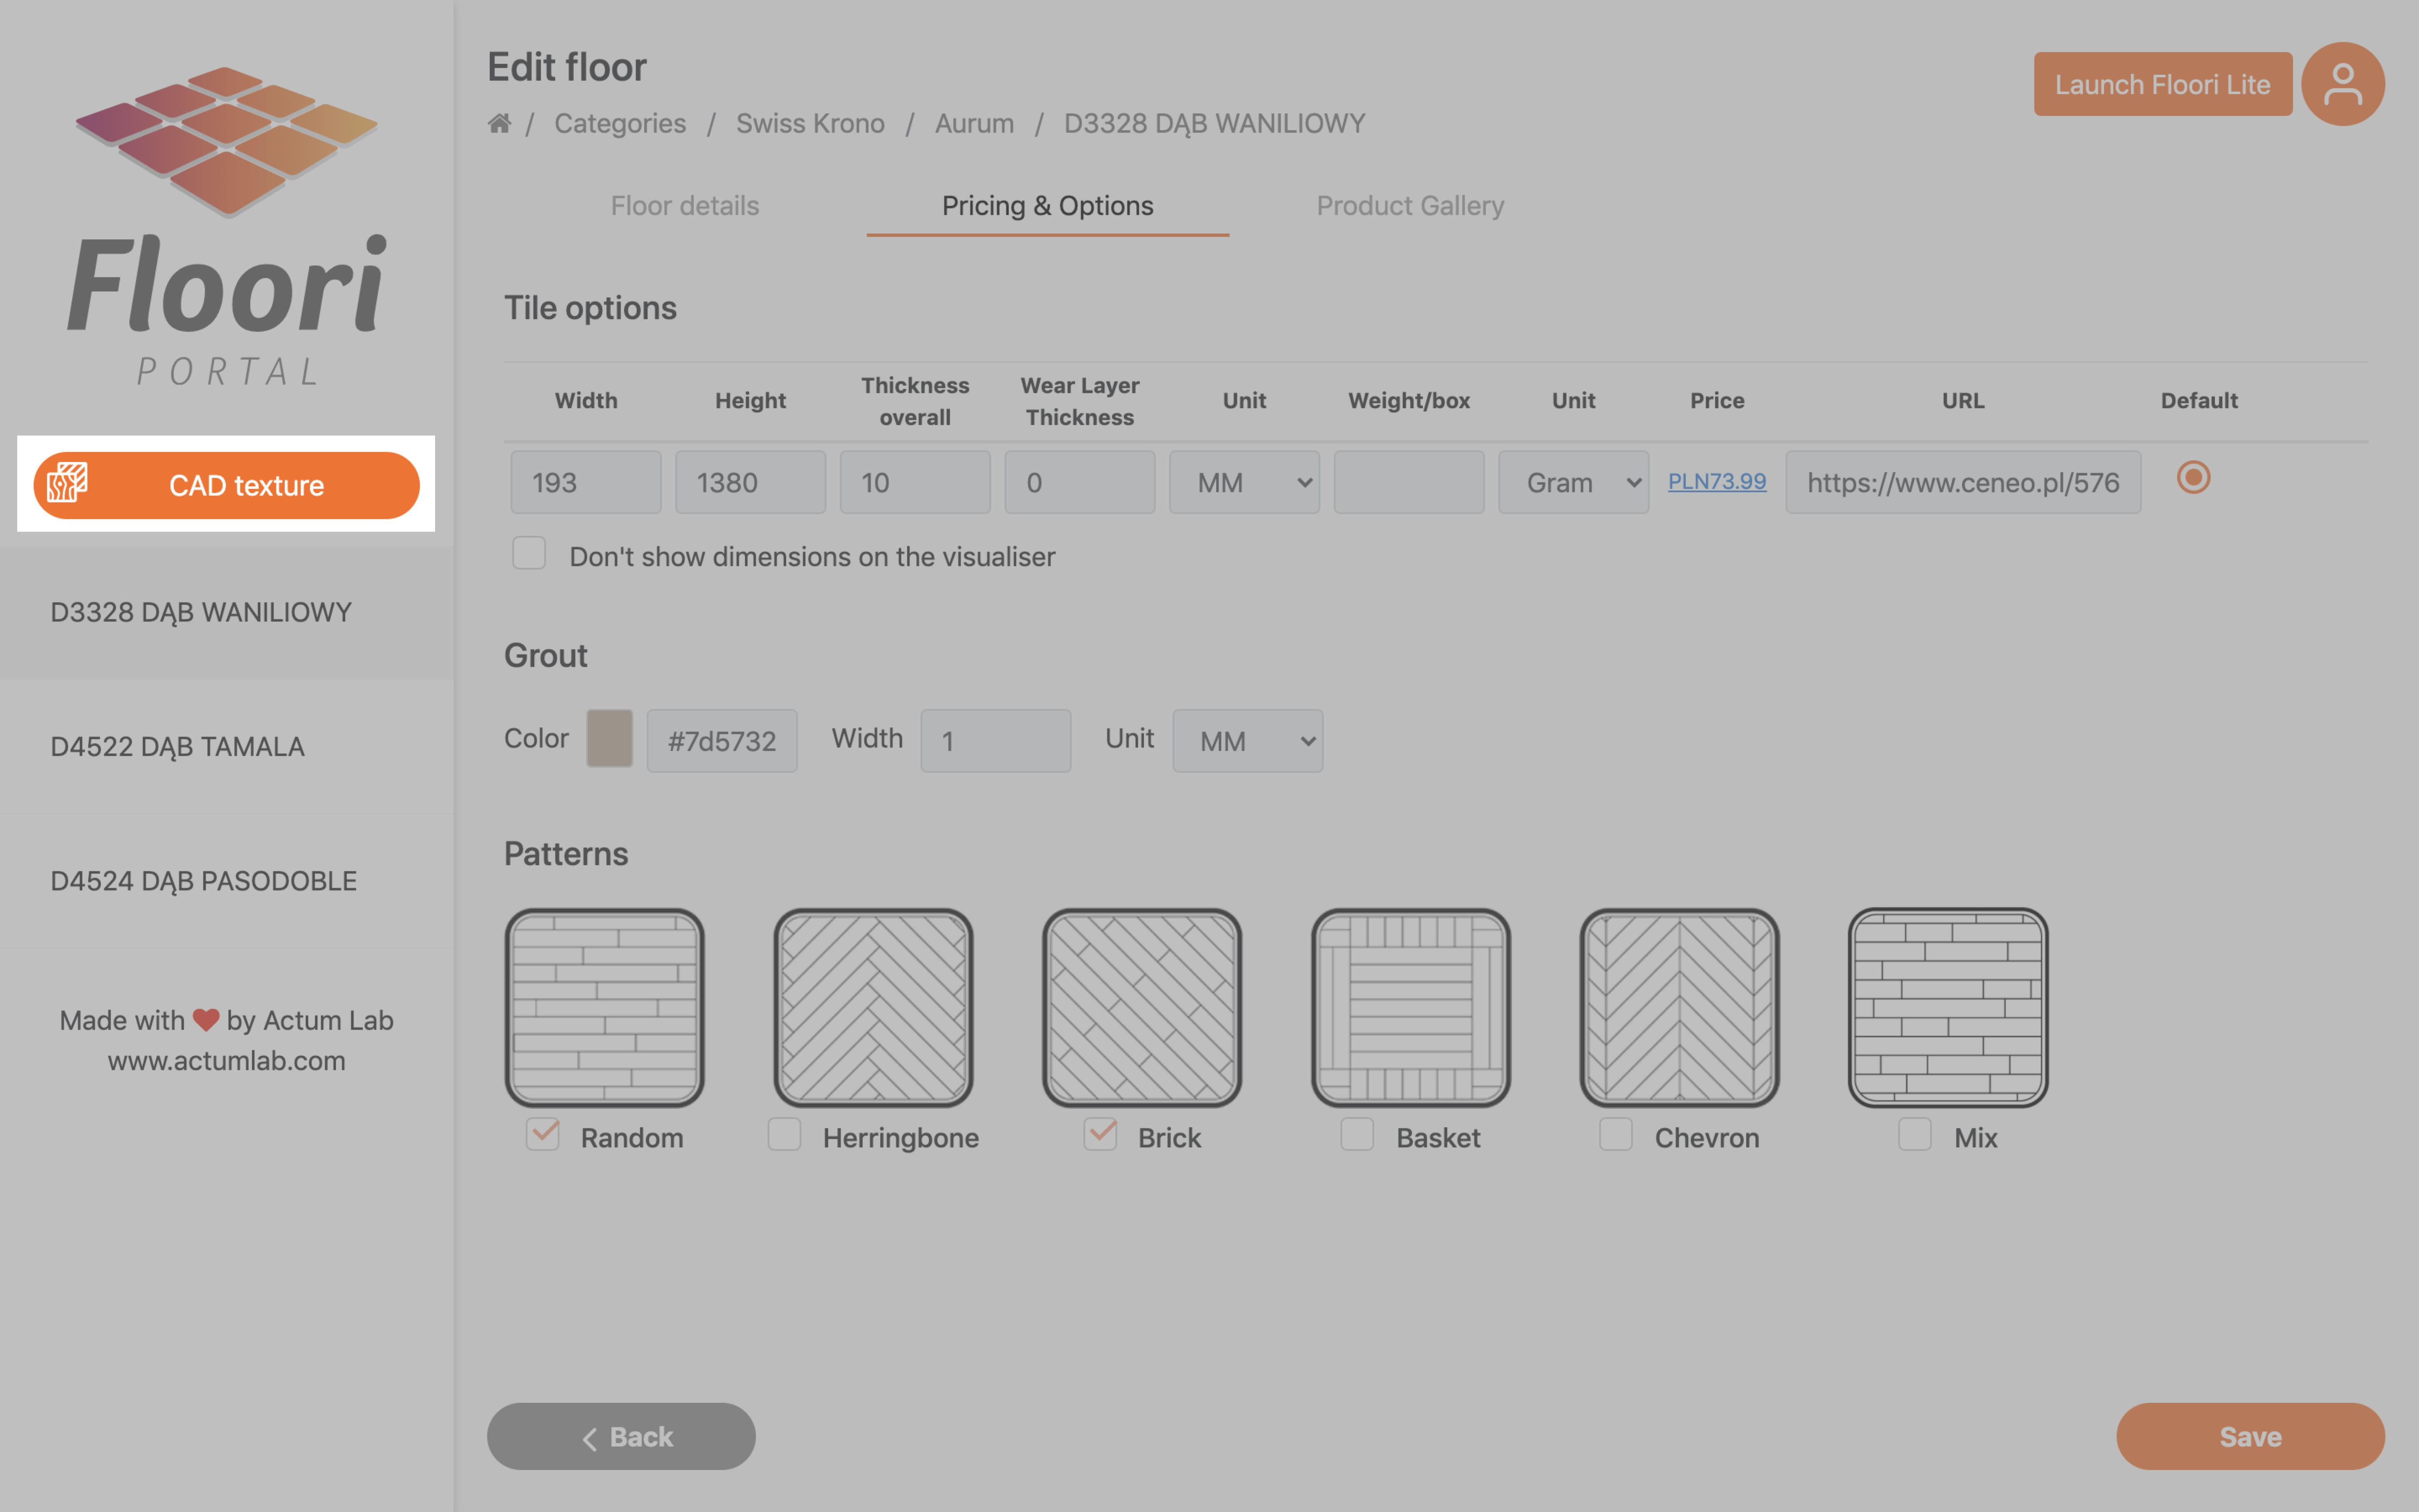Click the Back button

[622, 1436]
